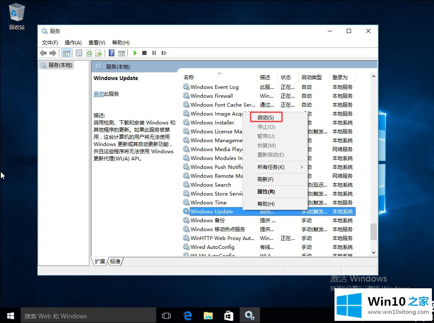The image size is (434, 323).
Task: Click the 启动 link to start service
Action: (99, 94)
